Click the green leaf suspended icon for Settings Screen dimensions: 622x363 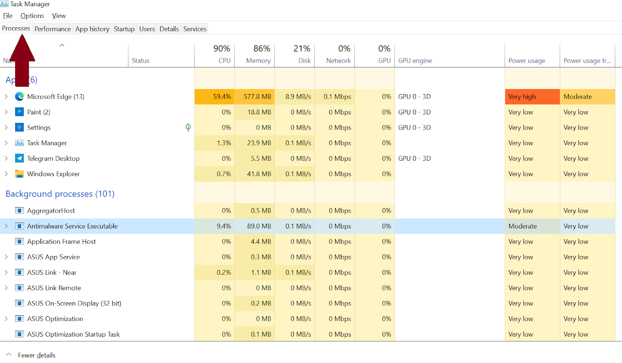188,127
